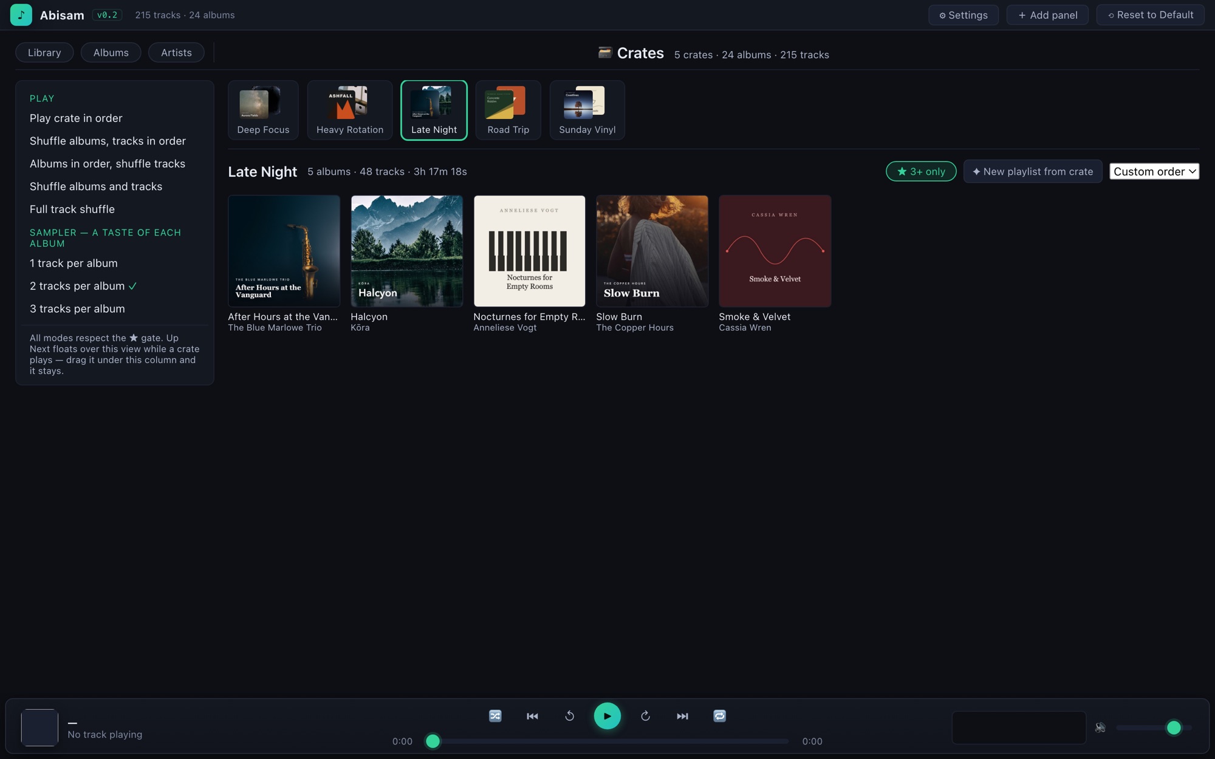Open the Slow Burn album cover
1215x759 pixels.
pyautogui.click(x=652, y=251)
